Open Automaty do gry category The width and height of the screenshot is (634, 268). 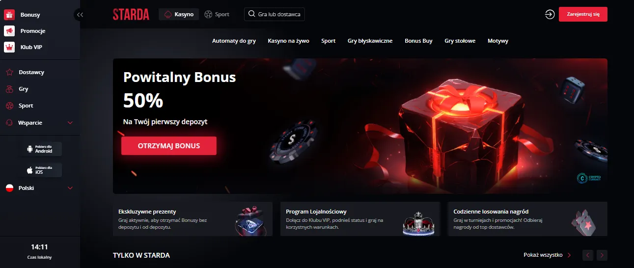234,41
